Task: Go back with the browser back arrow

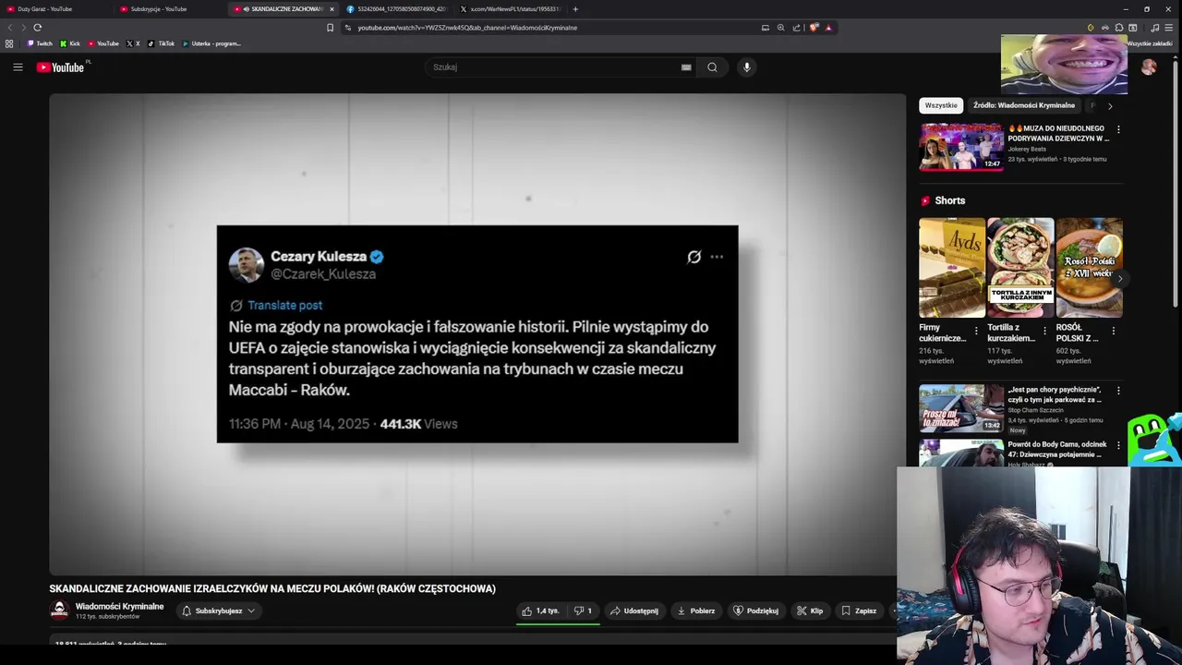Action: pyautogui.click(x=10, y=28)
